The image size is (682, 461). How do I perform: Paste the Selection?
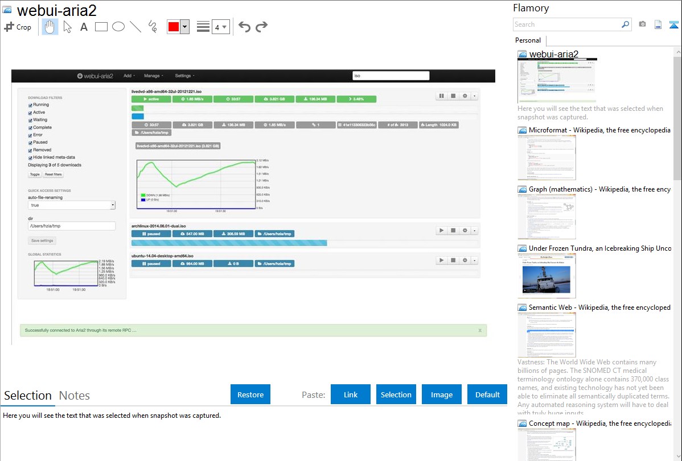(396, 394)
